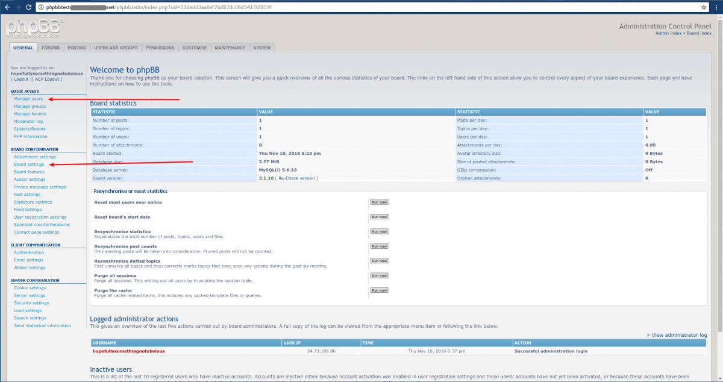
Task: Open the Permissions tab
Action: click(160, 48)
